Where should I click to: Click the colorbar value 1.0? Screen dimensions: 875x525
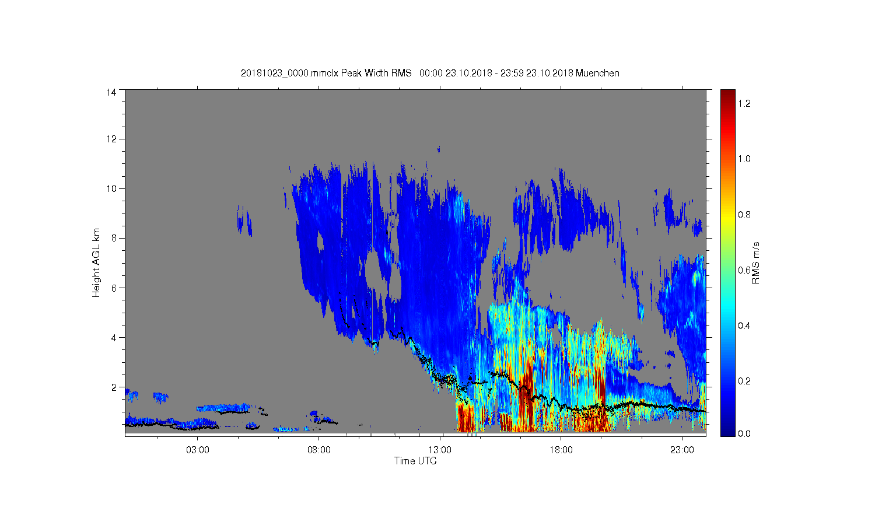pos(744,159)
